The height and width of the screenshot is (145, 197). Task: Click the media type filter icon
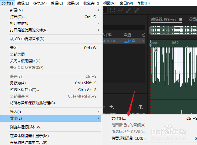point(141,107)
